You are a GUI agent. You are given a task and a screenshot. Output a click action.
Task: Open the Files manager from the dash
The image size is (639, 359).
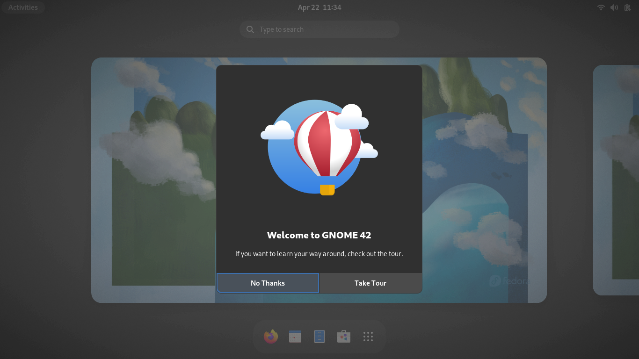coord(319,337)
